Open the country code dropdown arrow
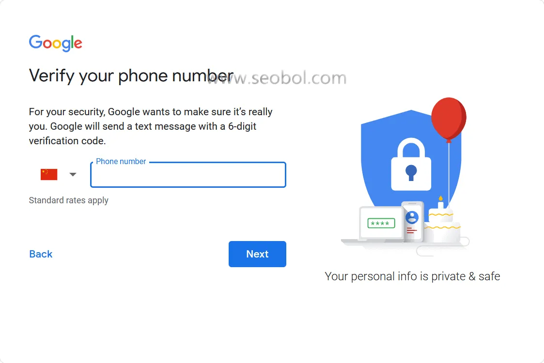The image size is (544, 363). (73, 174)
